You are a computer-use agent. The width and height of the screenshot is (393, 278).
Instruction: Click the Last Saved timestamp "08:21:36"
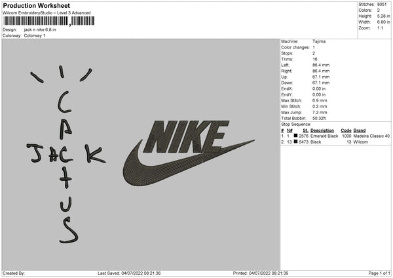pyautogui.click(x=152, y=273)
